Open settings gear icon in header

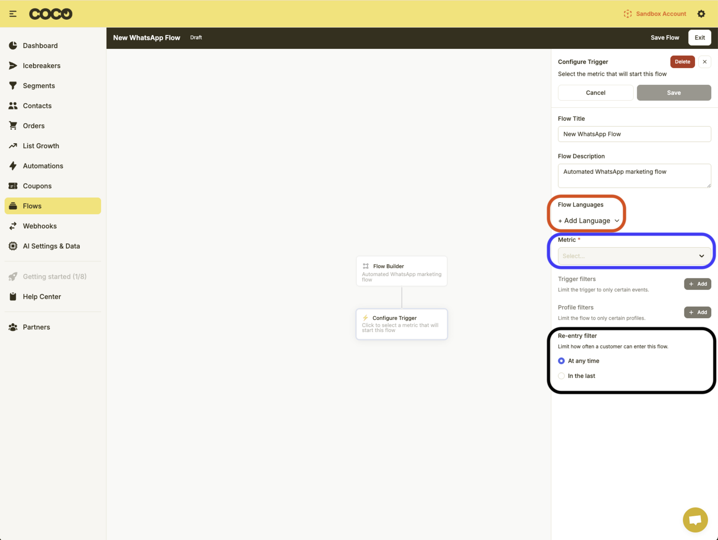click(701, 14)
